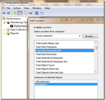This screenshot has height=100, width=105.
Task: Open the View menu
Action: tap(27, 8)
